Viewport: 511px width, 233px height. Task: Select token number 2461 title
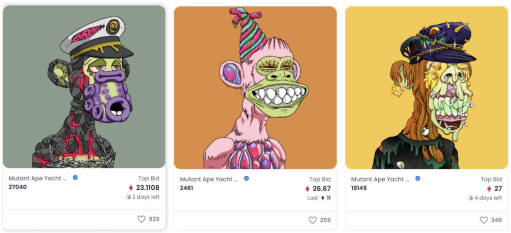pyautogui.click(x=187, y=188)
